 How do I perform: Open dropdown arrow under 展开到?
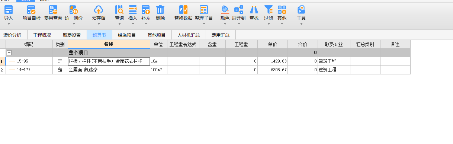[x=239, y=24]
